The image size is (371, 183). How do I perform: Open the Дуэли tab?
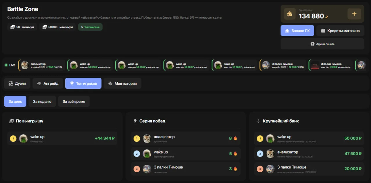[x=17, y=83]
